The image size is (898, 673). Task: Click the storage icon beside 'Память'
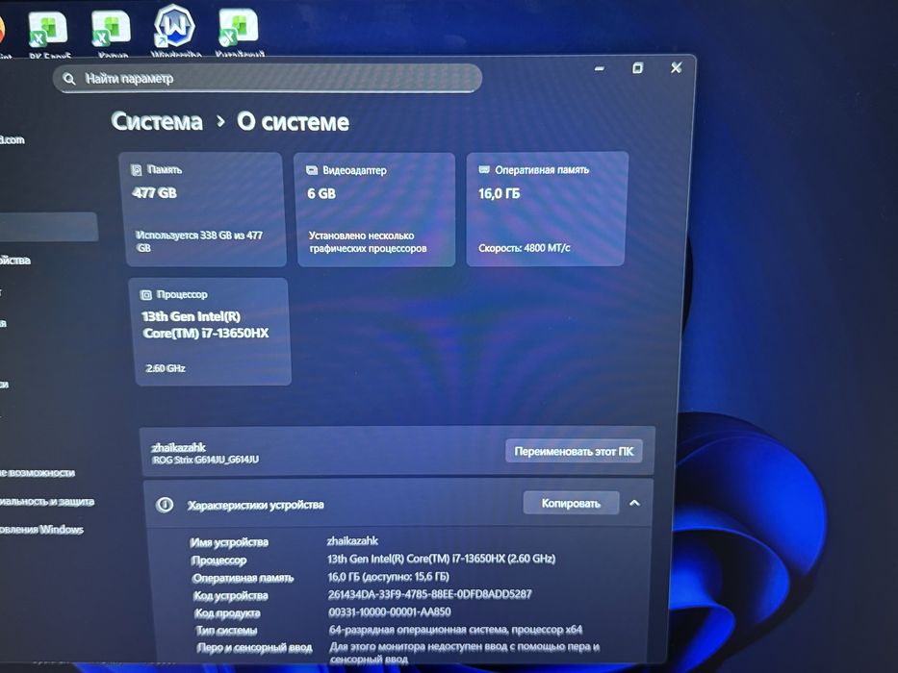click(x=137, y=170)
